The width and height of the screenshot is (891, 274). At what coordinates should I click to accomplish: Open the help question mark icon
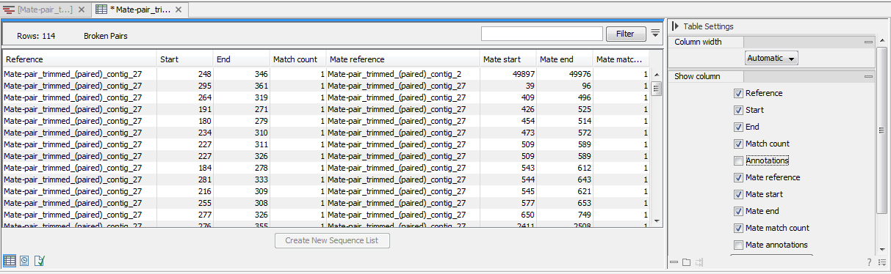point(869,262)
